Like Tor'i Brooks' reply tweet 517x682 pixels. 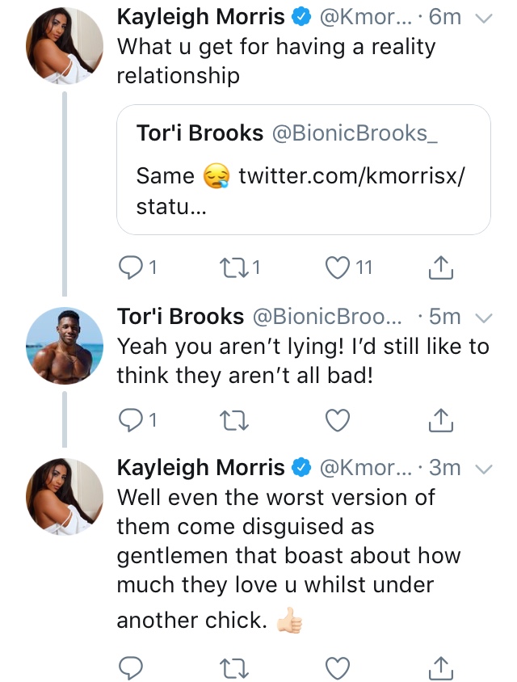(338, 420)
